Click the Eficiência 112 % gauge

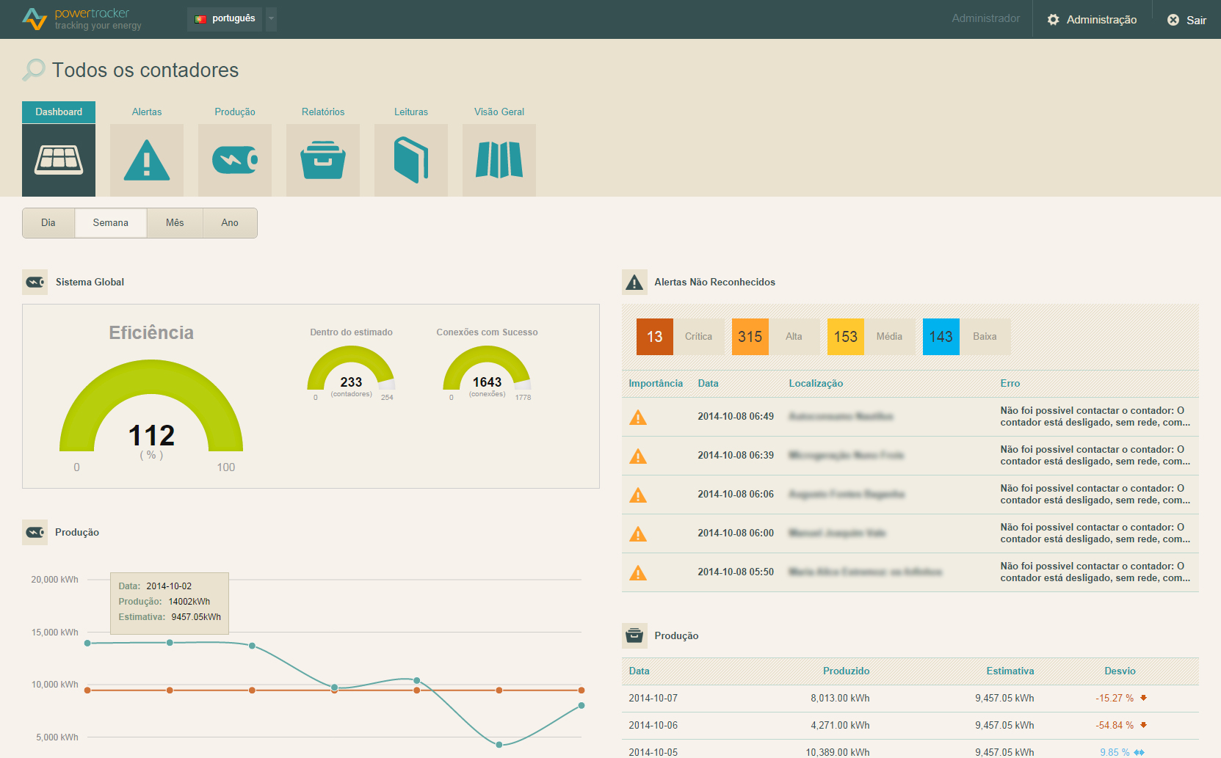151,406
